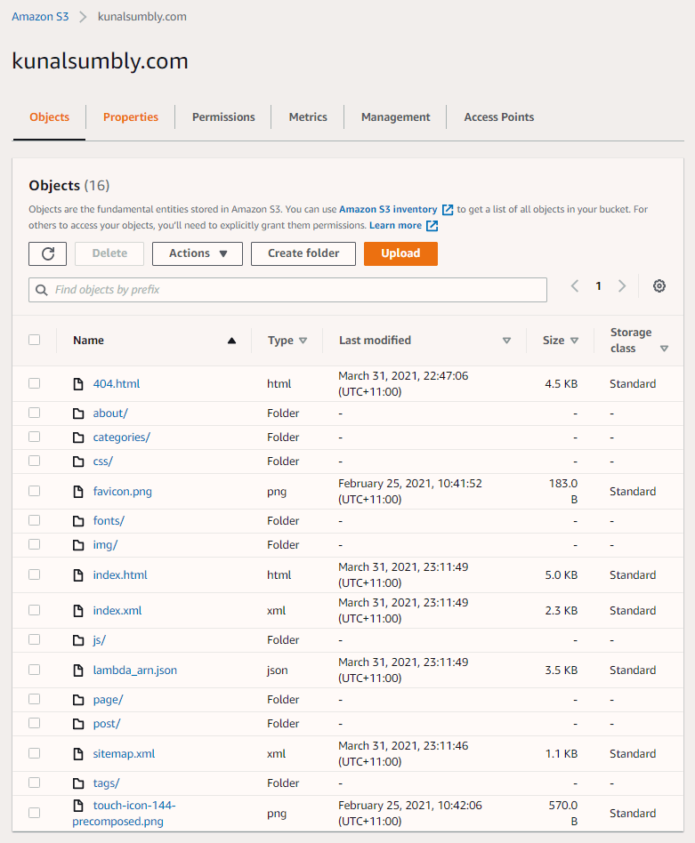The height and width of the screenshot is (843, 695).
Task: Click the folder icon next to css/
Action: point(79,461)
